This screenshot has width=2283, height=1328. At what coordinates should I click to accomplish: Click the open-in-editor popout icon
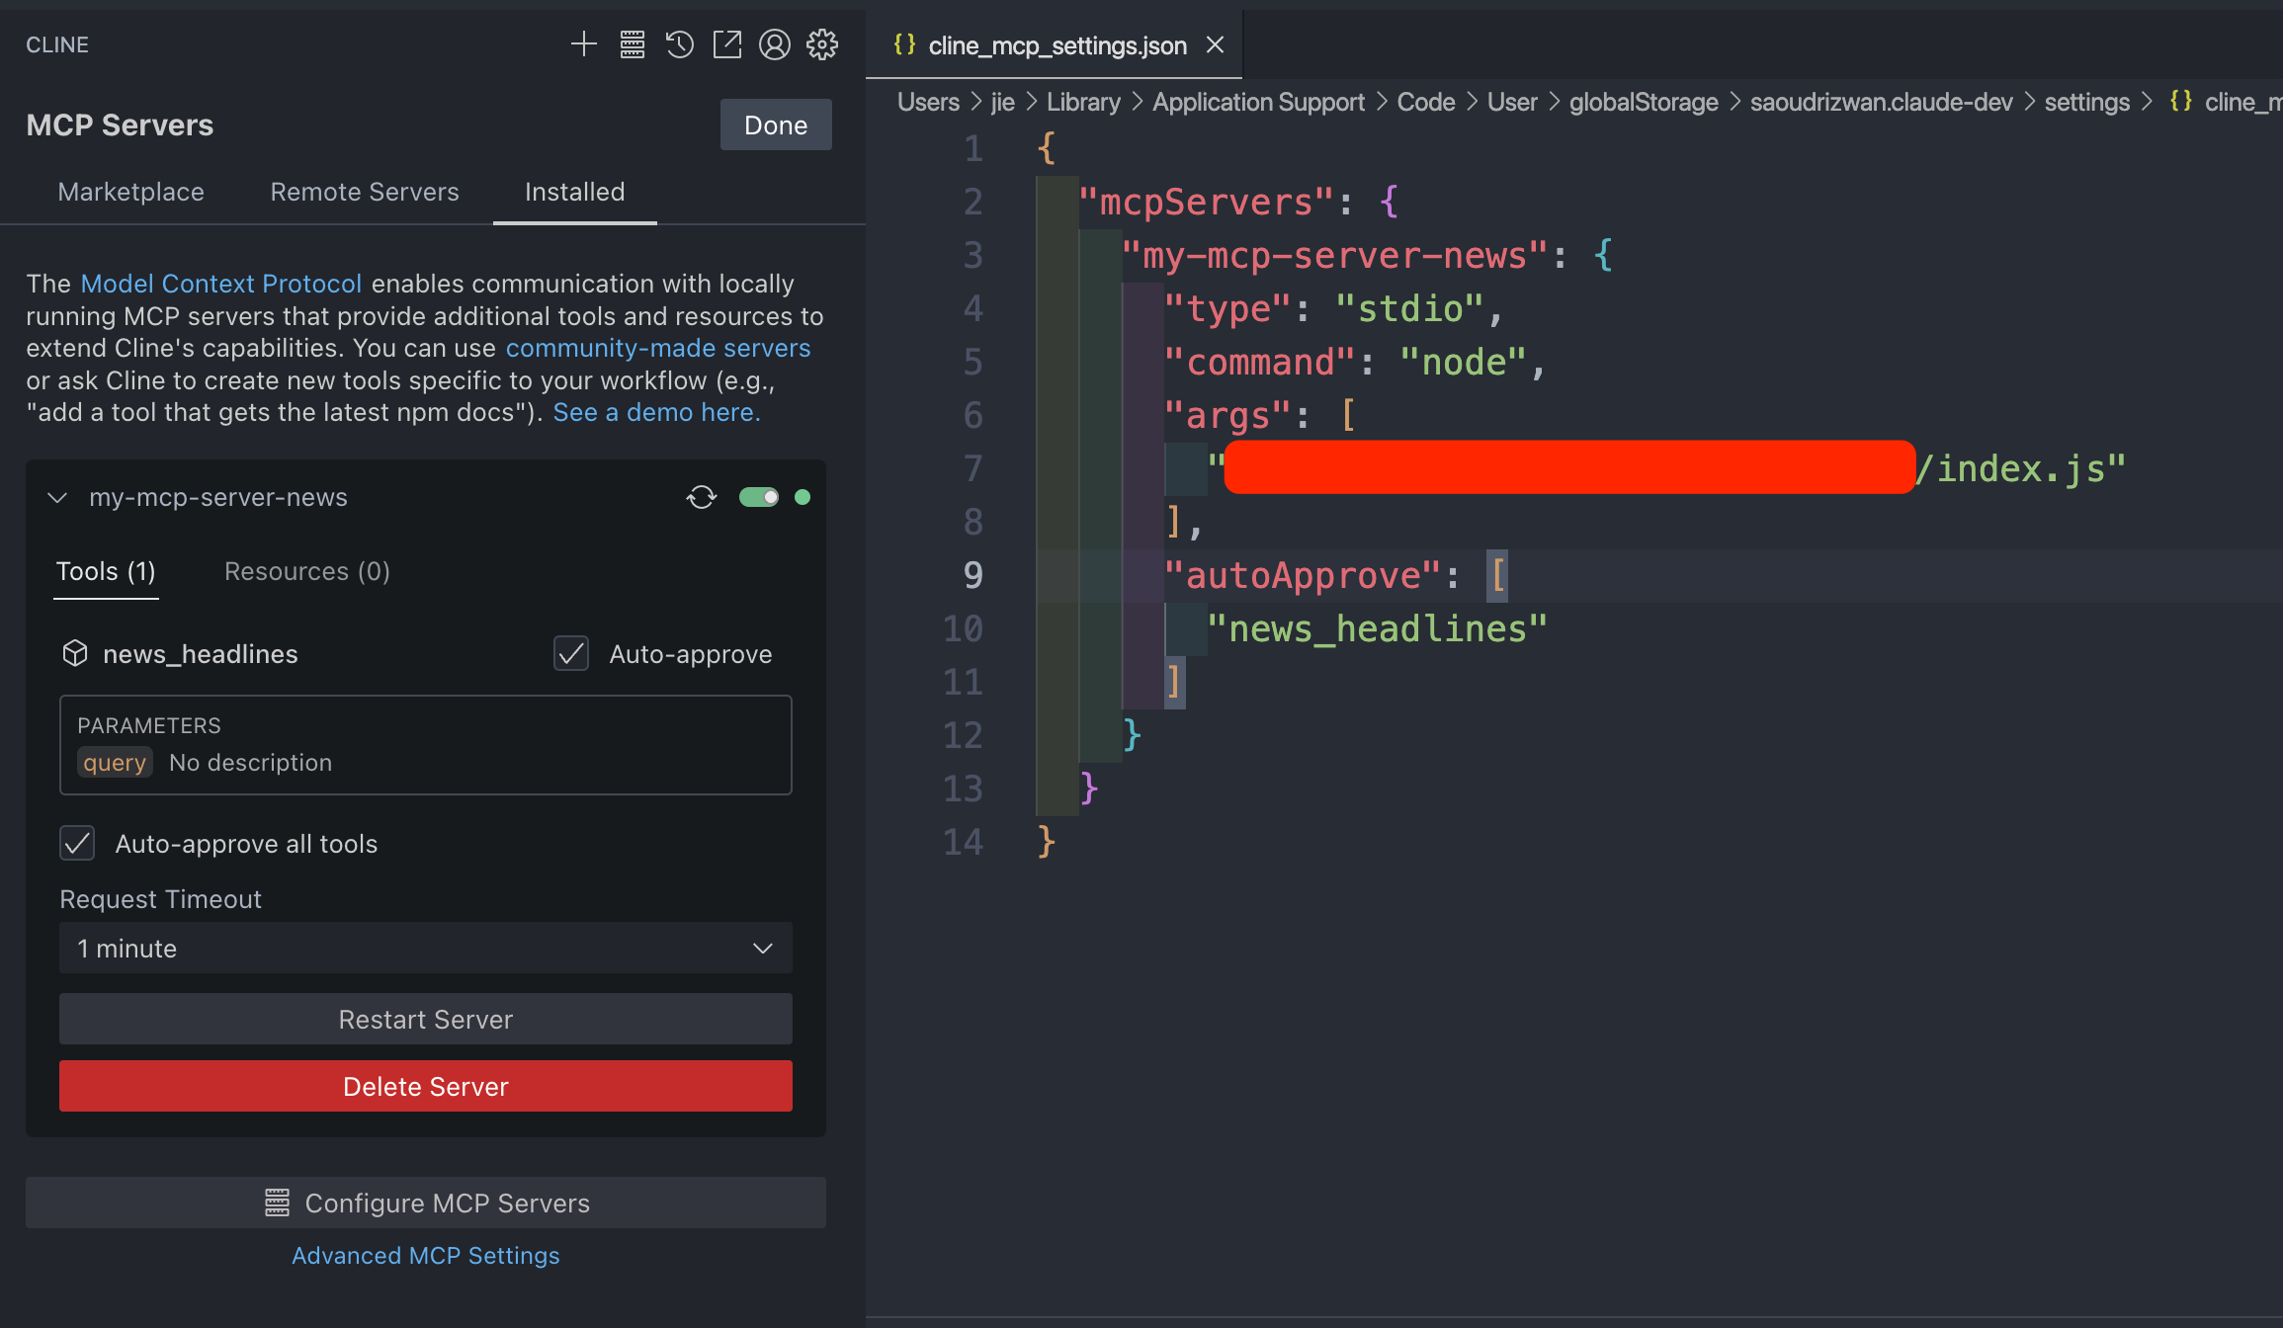(727, 44)
